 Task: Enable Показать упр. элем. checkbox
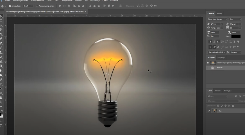point(37,6)
